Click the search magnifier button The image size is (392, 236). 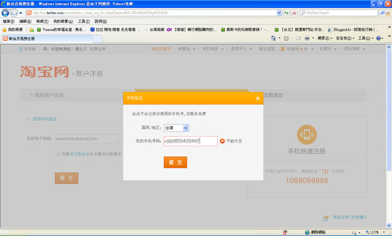tap(382, 13)
